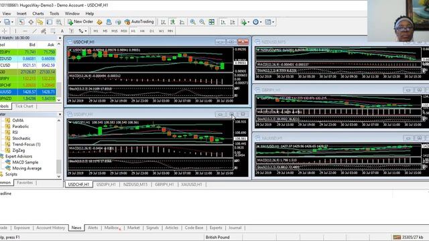Select the Horizontal Line drawing tool
Viewport: 429px width, 241px height.
tap(25, 31)
